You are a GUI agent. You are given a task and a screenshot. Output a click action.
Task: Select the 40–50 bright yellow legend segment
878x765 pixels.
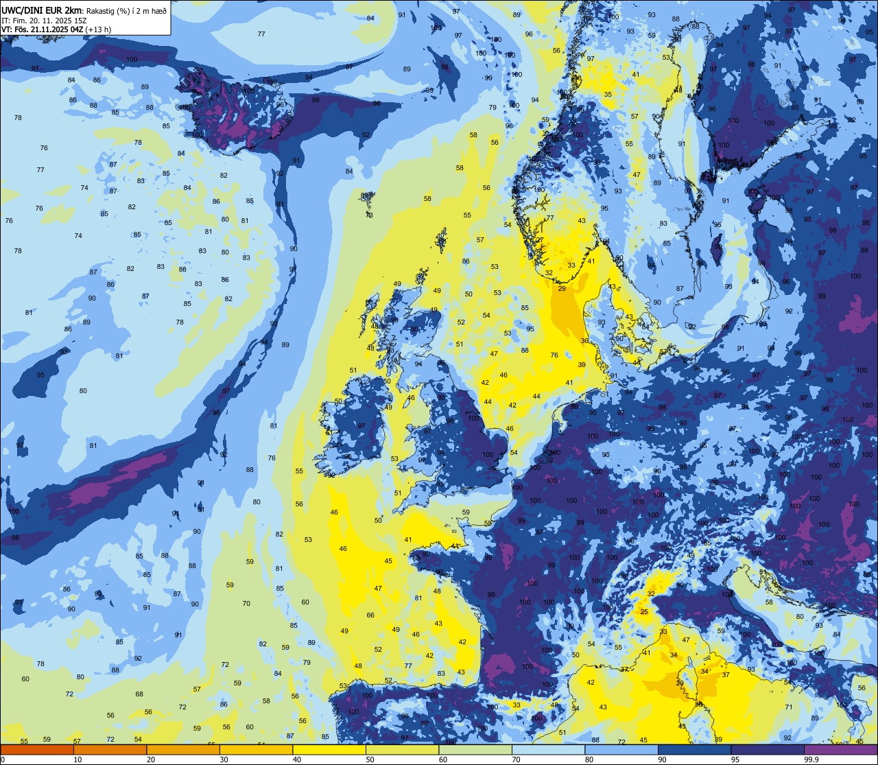[x=329, y=750]
